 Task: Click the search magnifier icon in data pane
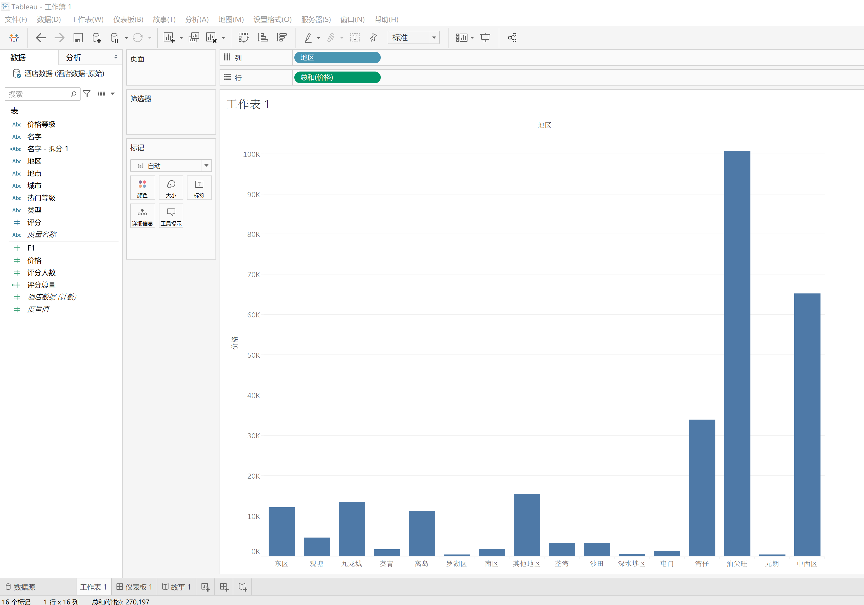click(74, 94)
